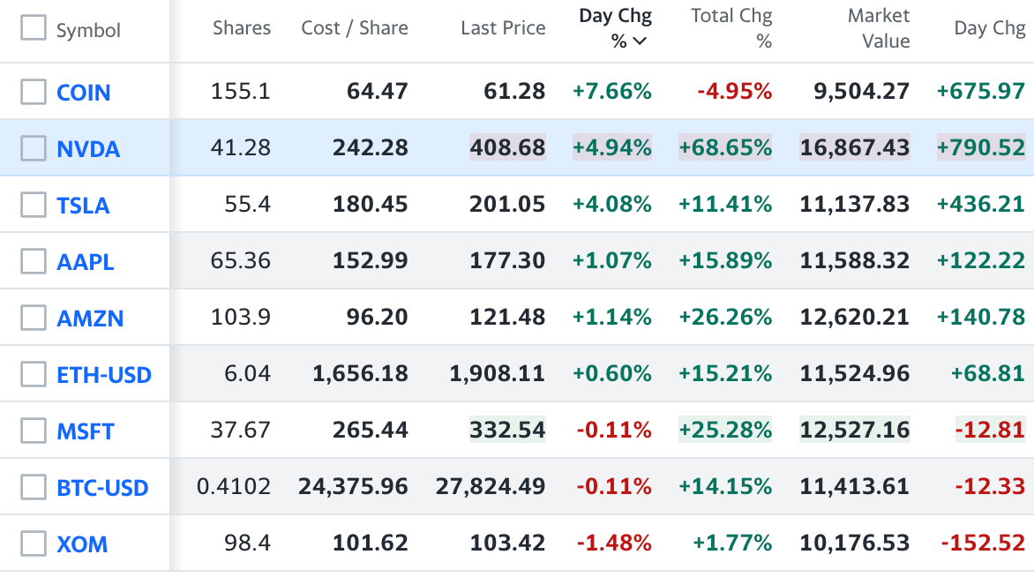This screenshot has height=577, width=1034.
Task: Enable the checkbox for ETH-USD
Action: click(x=34, y=374)
